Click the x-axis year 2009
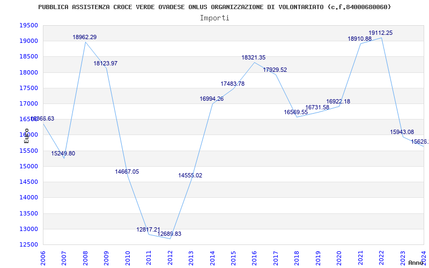The width and height of the screenshot is (429, 268). tap(107, 258)
